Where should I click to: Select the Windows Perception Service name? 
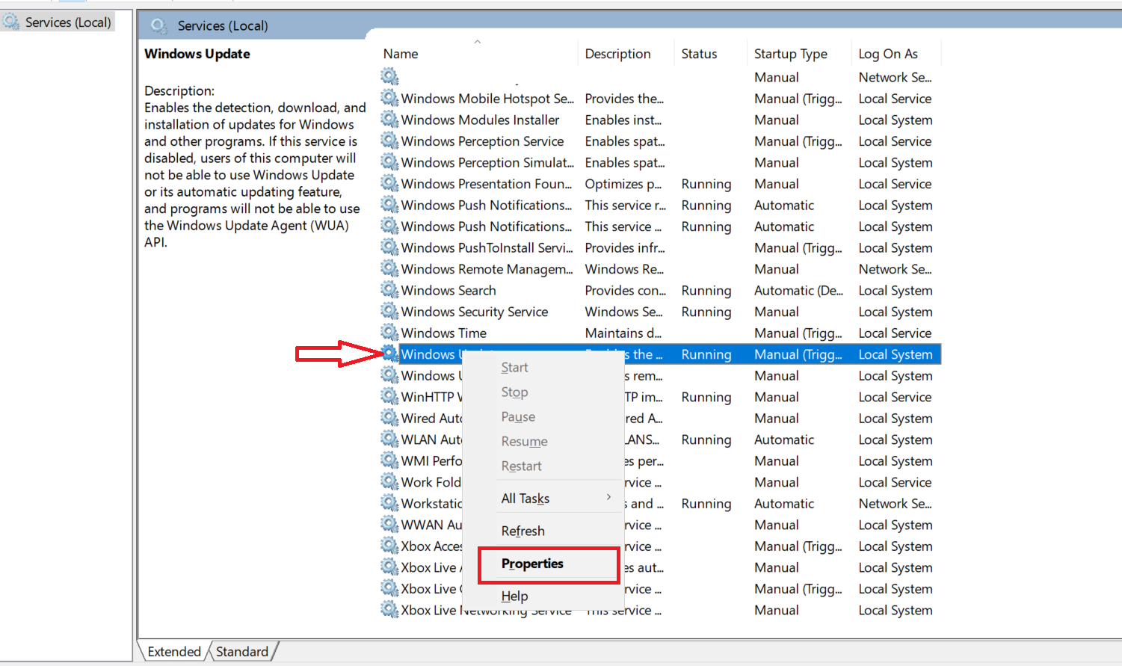tap(482, 141)
